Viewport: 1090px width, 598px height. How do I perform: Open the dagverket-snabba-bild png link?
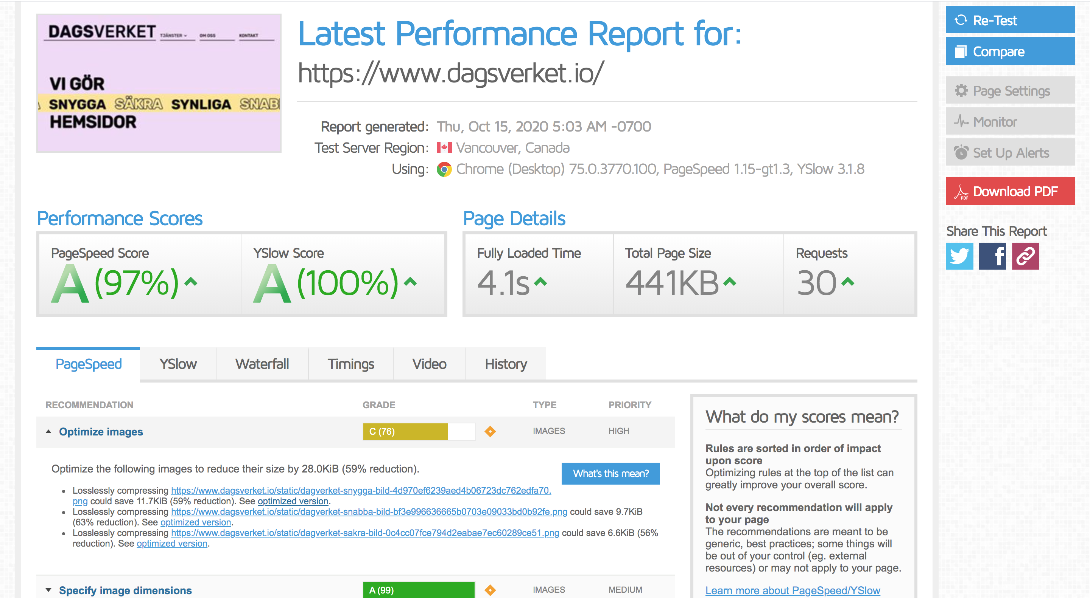pos(369,511)
